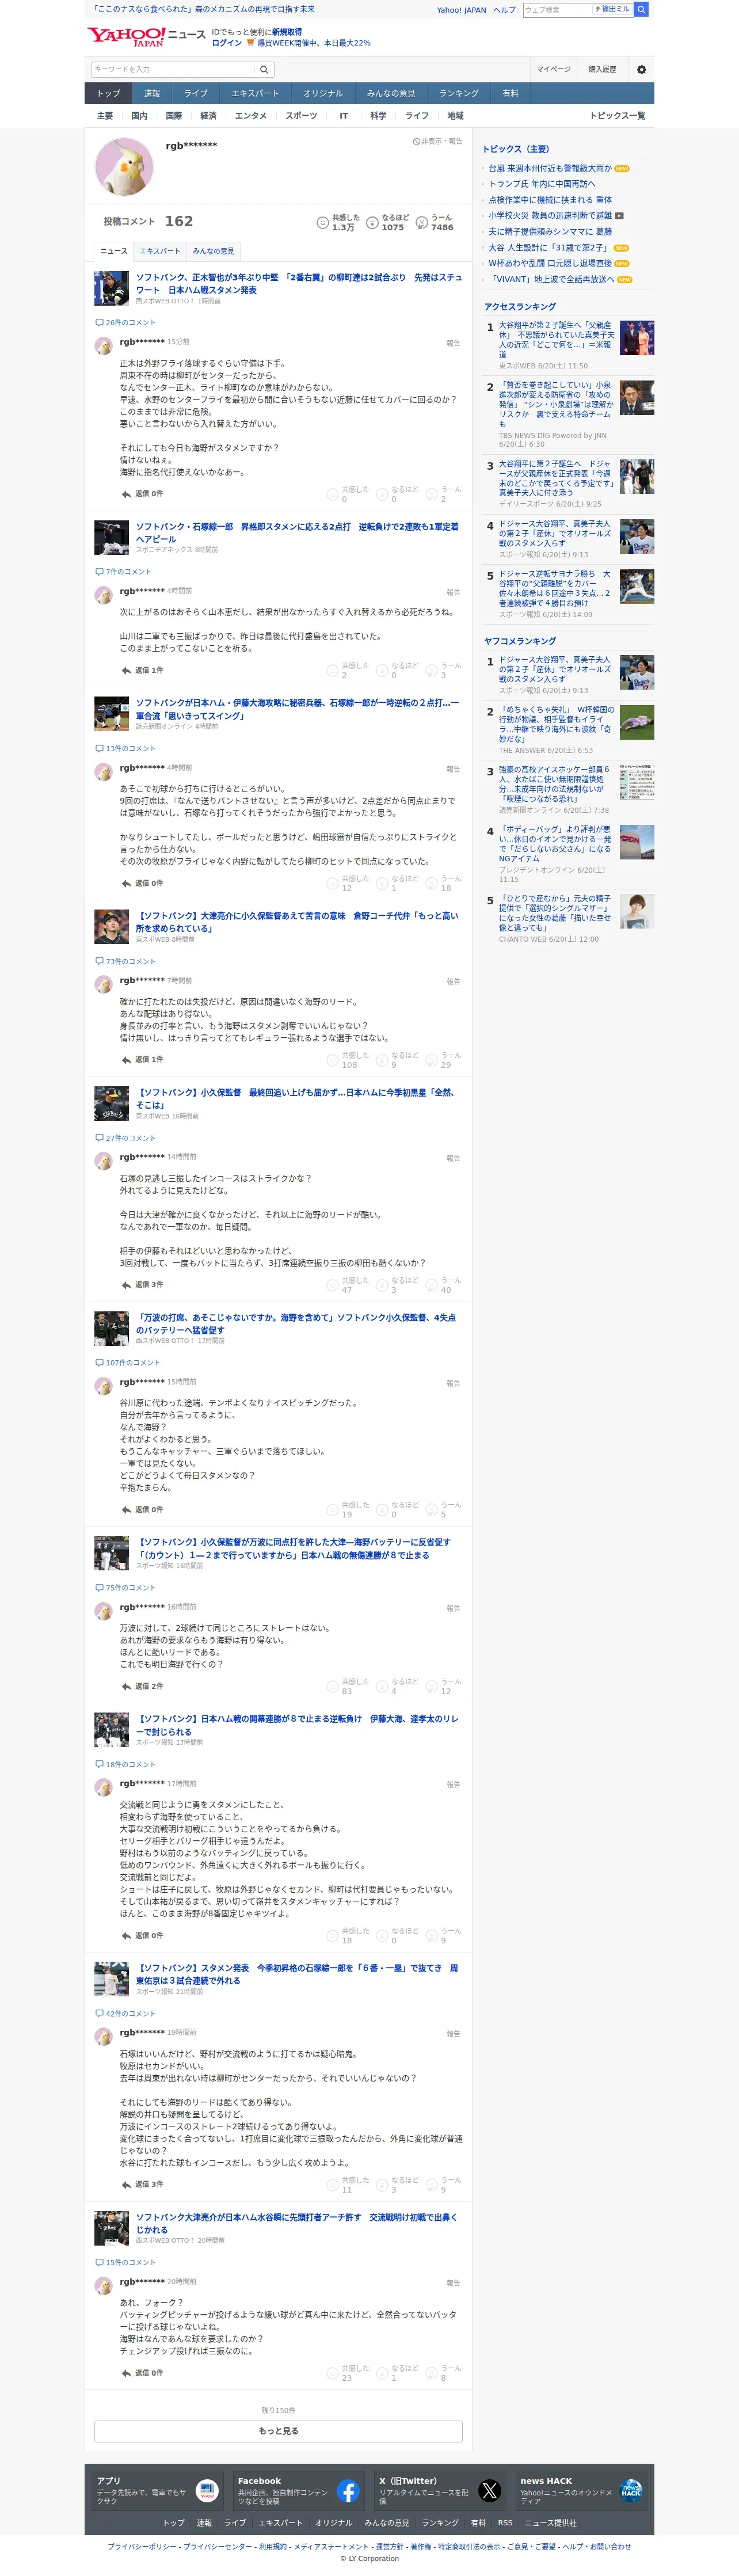The image size is (739, 2576).
Task: Click もっと見る to load more comments
Action: [278, 2431]
